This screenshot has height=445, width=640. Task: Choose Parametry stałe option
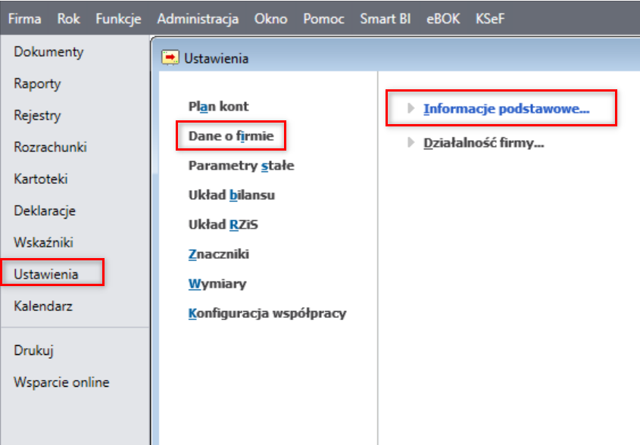click(x=241, y=166)
